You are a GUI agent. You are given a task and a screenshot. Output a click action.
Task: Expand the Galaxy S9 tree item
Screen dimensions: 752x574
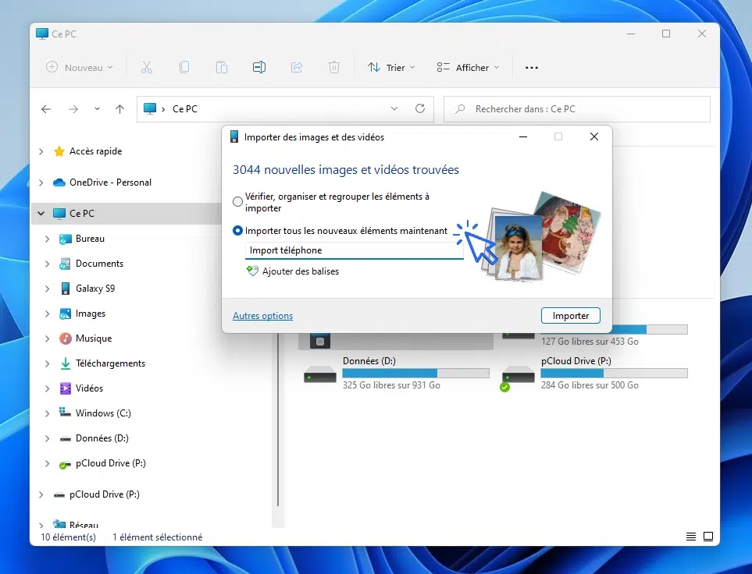pyautogui.click(x=48, y=288)
